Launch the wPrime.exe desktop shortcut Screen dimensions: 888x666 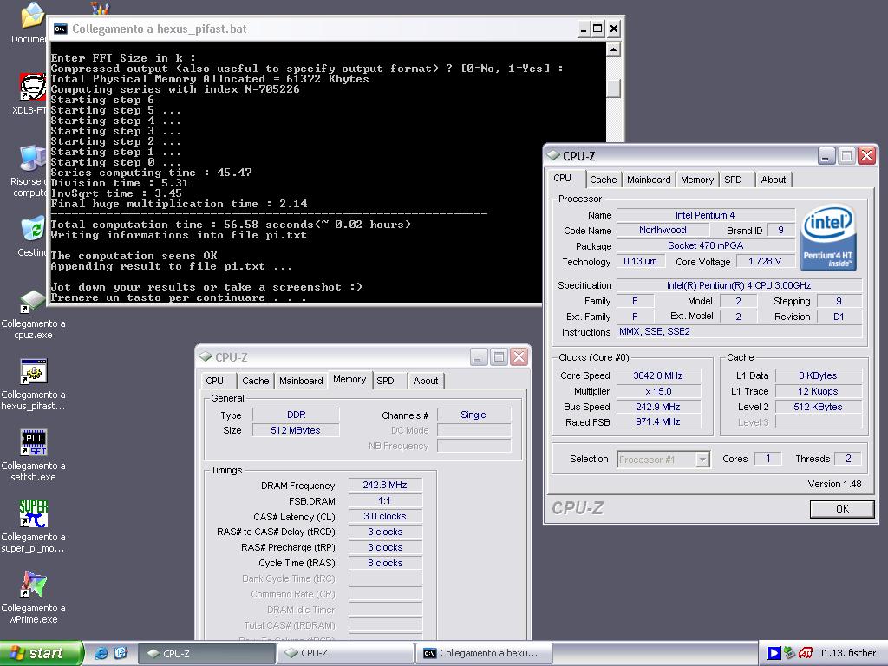pos(33,584)
